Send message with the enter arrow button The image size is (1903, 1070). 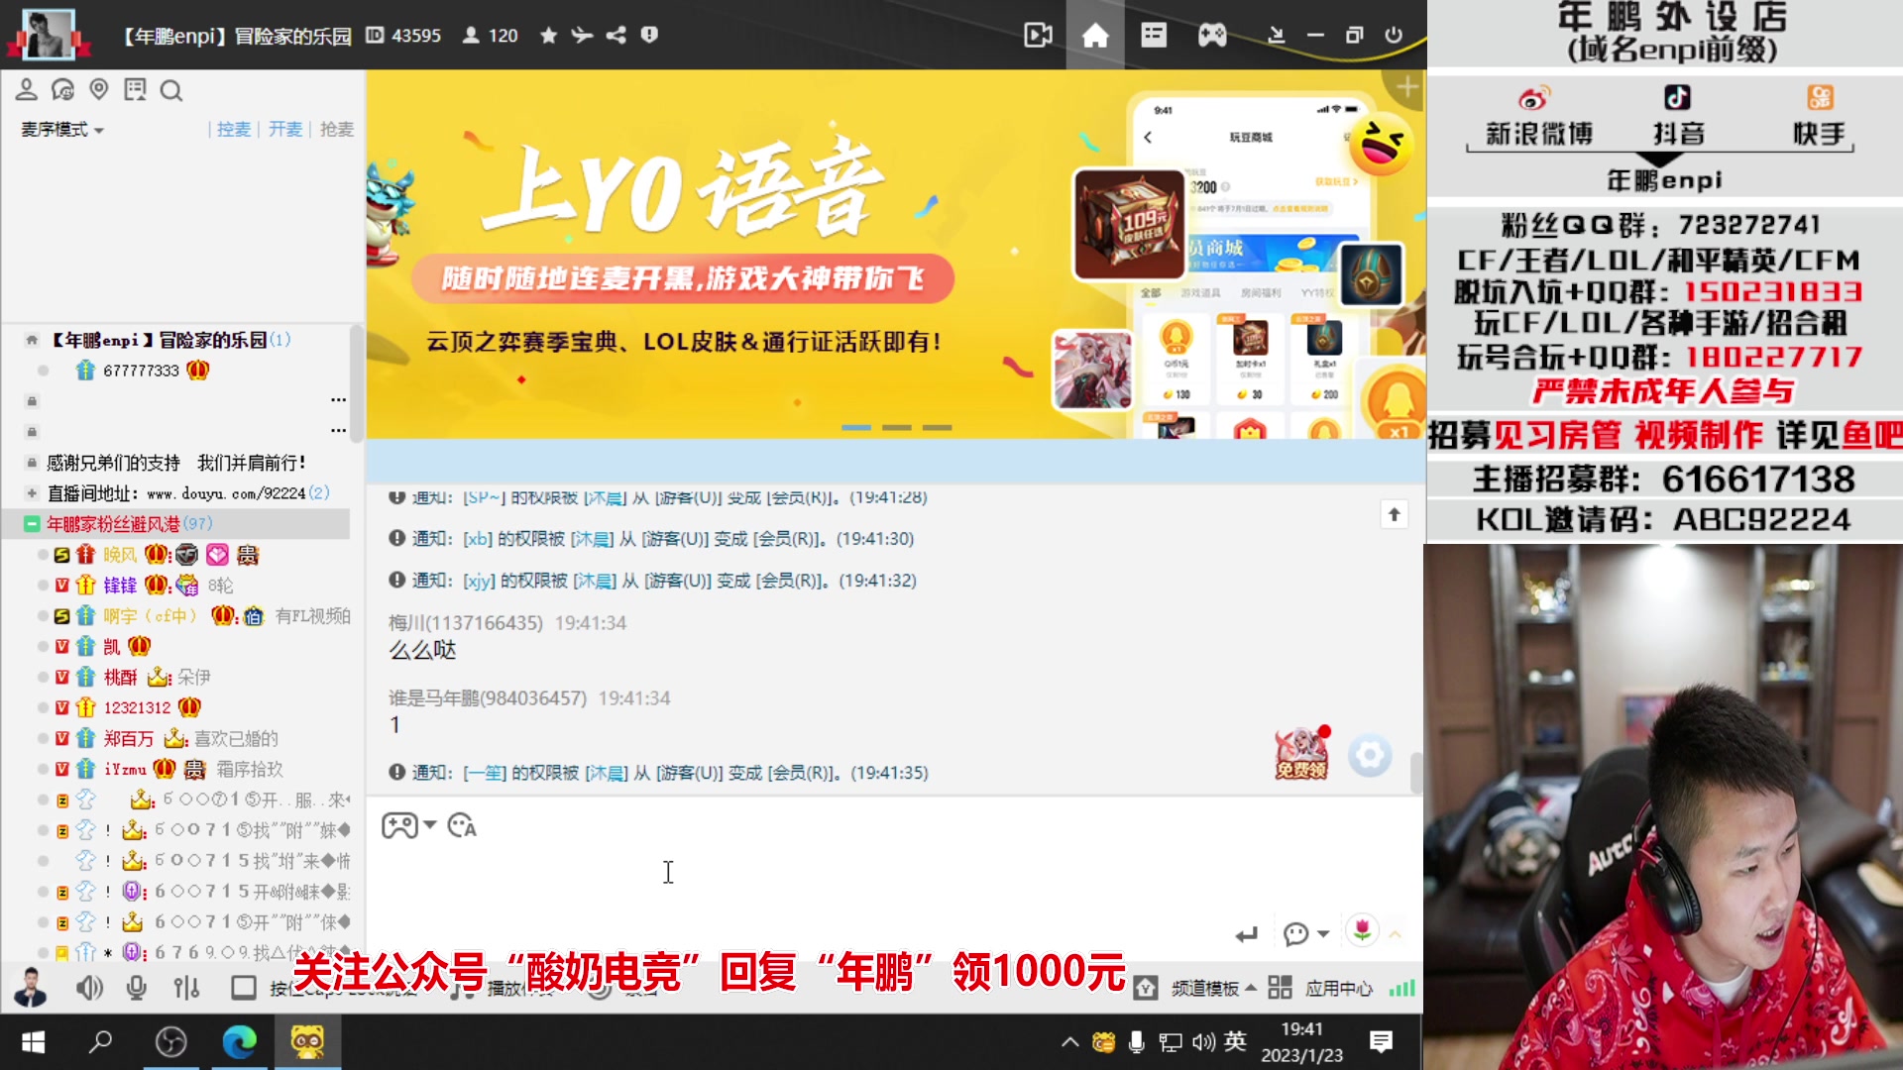click(x=1247, y=934)
